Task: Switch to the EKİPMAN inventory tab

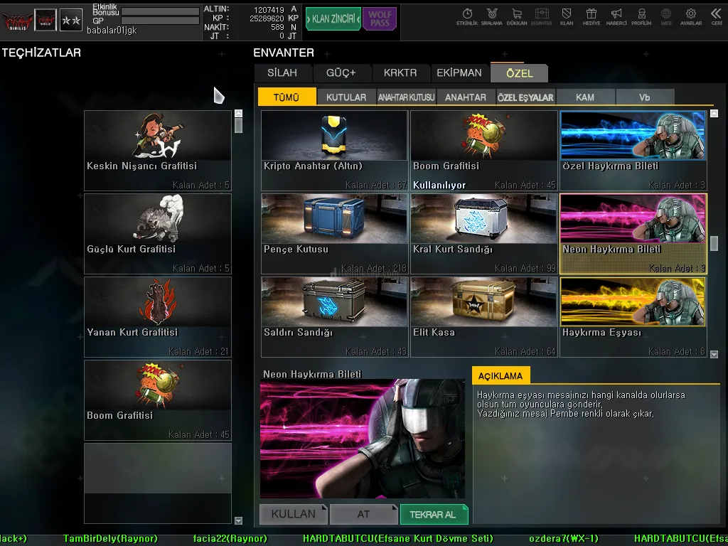Action: (459, 73)
